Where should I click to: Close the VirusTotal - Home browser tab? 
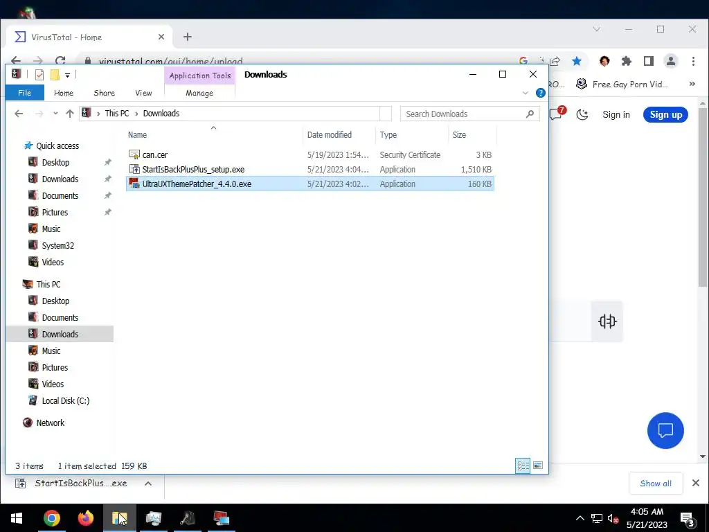(x=161, y=37)
